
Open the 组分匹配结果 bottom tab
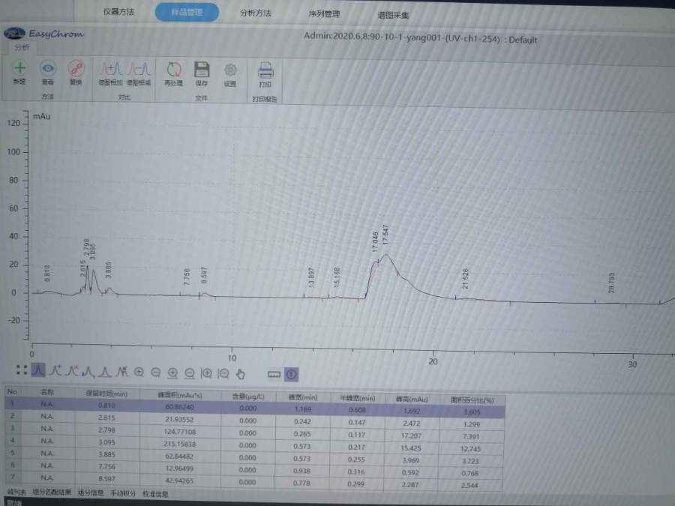[x=52, y=493]
